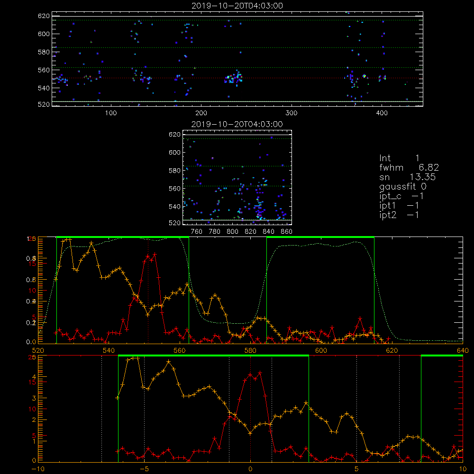Click x-axis tick label 400 of top plot
474x474 pixels.
point(382,113)
